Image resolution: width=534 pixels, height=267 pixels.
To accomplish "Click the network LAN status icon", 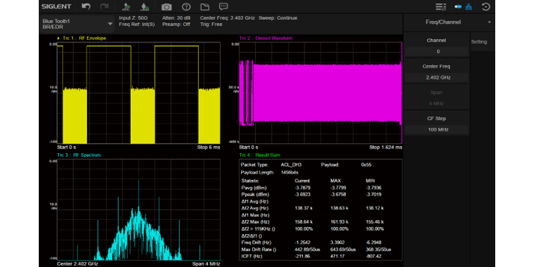I will click(x=469, y=7).
